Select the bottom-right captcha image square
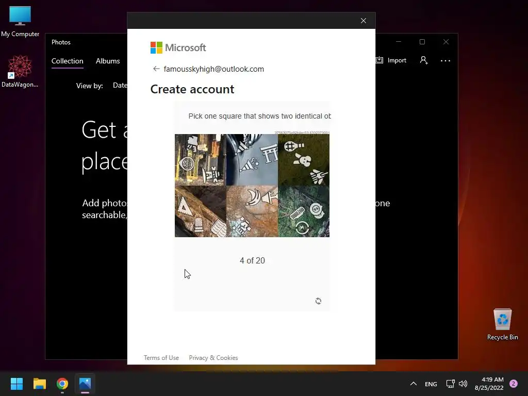The image size is (528, 396). (x=303, y=211)
